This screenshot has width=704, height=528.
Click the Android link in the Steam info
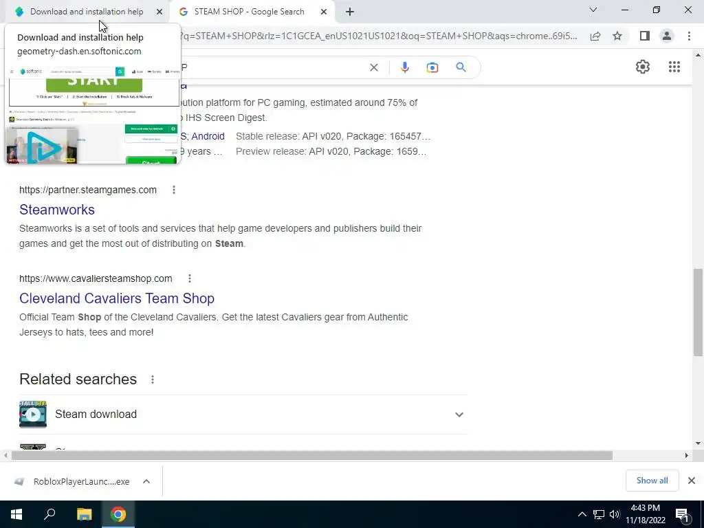[x=208, y=136]
